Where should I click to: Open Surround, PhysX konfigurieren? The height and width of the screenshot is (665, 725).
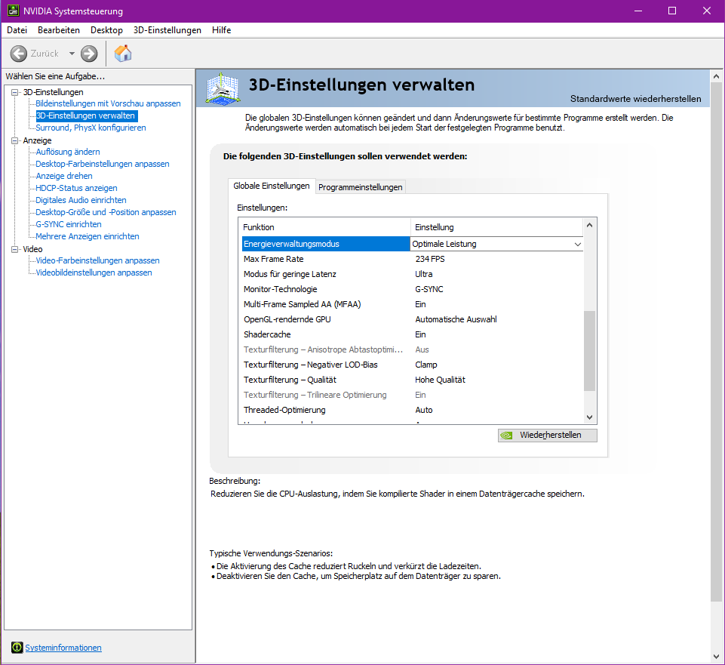point(91,128)
